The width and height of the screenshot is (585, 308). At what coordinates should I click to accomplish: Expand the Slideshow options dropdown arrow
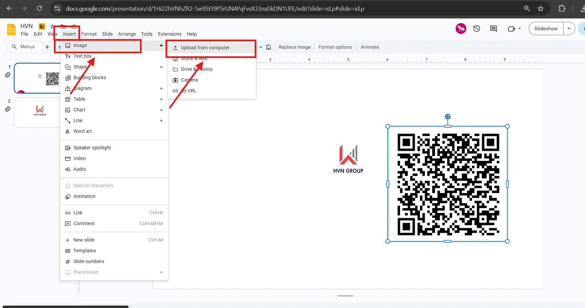569,29
